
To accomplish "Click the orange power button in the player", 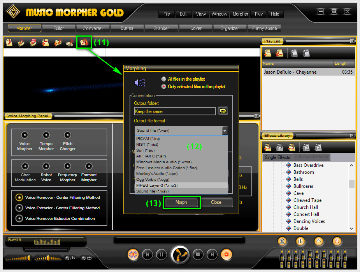I will [337, 241].
